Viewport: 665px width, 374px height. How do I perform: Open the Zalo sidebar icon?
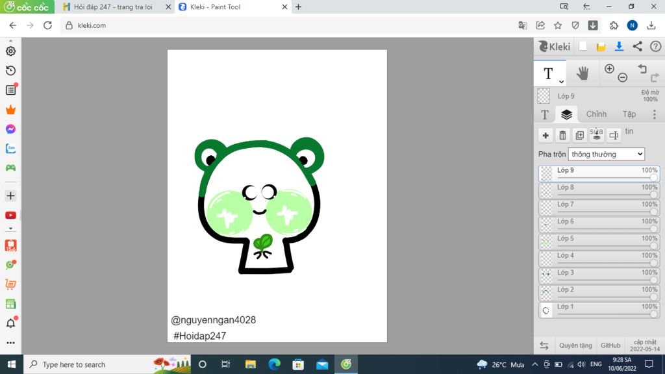pos(10,149)
